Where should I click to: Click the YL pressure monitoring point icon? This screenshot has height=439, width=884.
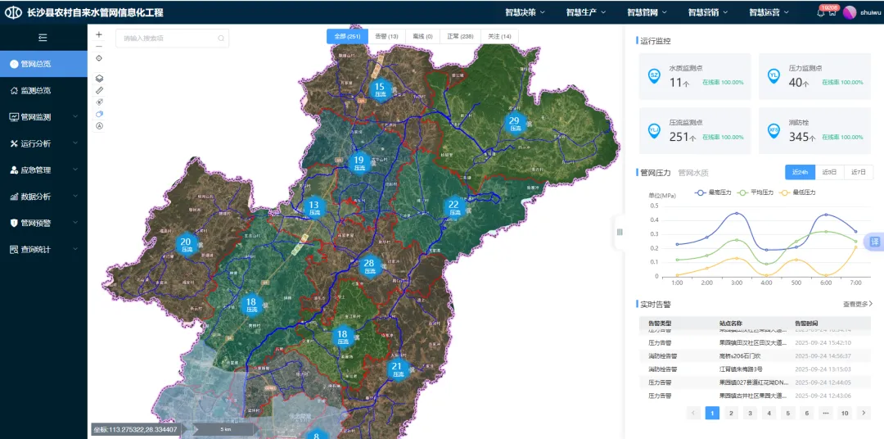(773, 75)
